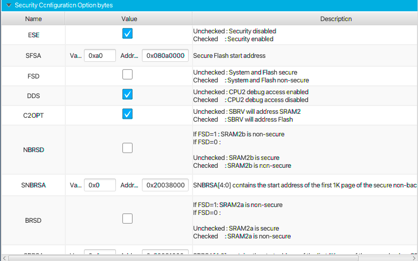Enable the FSD checkbox
418x261 pixels.
[127, 75]
